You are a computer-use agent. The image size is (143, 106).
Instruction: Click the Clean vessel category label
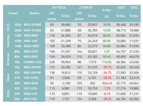click(8, 78)
